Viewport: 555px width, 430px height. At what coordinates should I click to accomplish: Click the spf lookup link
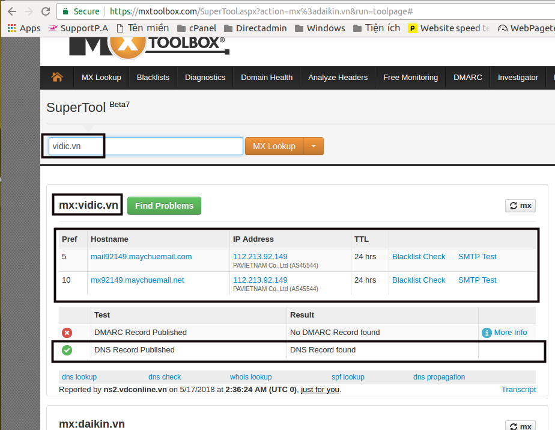coord(348,377)
